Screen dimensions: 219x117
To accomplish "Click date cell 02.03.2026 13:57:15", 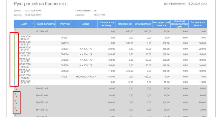I will click(25, 60).
